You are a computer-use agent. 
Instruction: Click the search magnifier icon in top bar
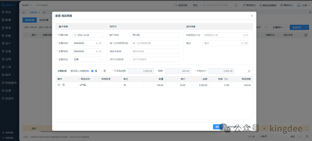(x=236, y=5)
